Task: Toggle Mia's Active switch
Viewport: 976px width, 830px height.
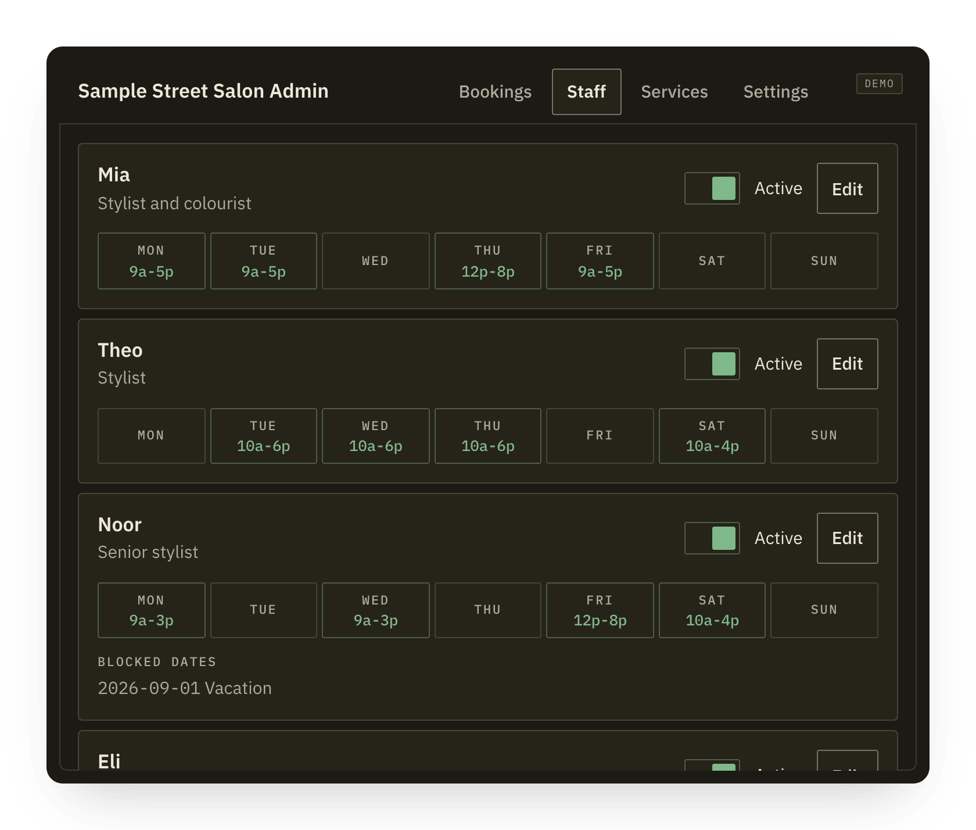Action: 712,188
